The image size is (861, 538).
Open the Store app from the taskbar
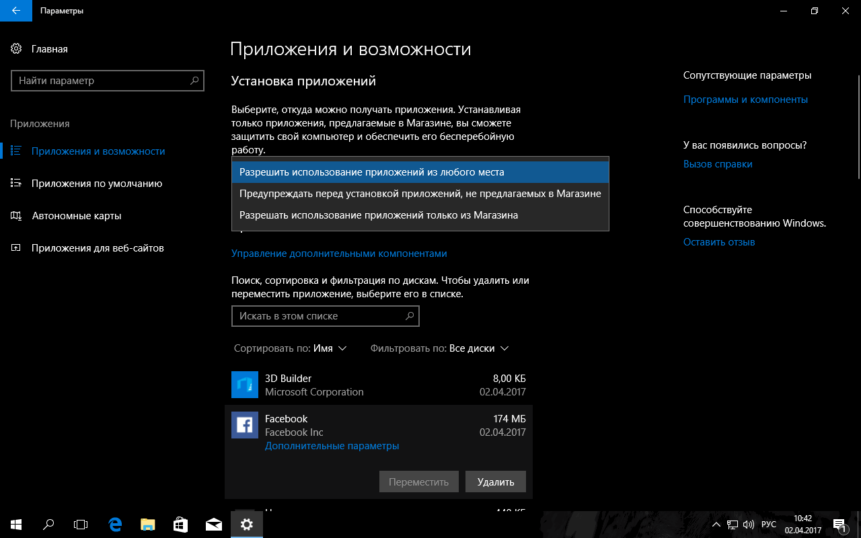pyautogui.click(x=181, y=525)
